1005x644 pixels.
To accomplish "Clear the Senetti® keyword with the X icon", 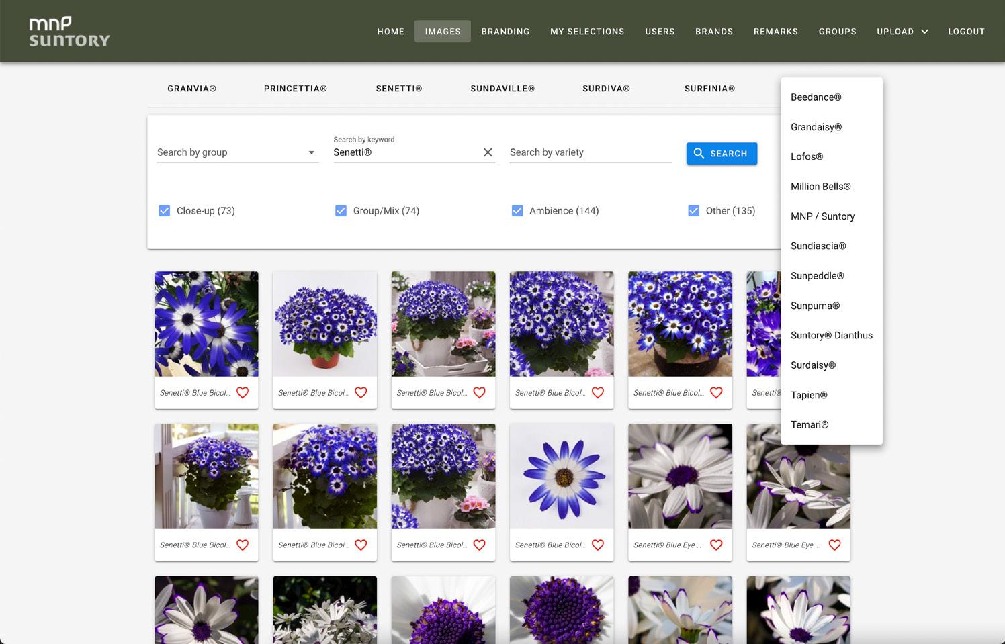I will click(488, 152).
